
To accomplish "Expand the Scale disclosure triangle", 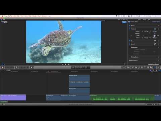I will pos(131,36).
